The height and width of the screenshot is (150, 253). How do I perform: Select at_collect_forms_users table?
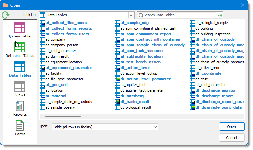(x=67, y=34)
